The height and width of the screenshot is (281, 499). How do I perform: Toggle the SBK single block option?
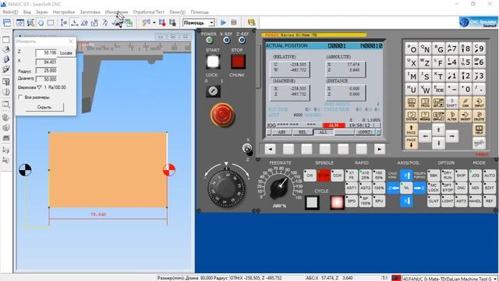pyautogui.click(x=434, y=175)
